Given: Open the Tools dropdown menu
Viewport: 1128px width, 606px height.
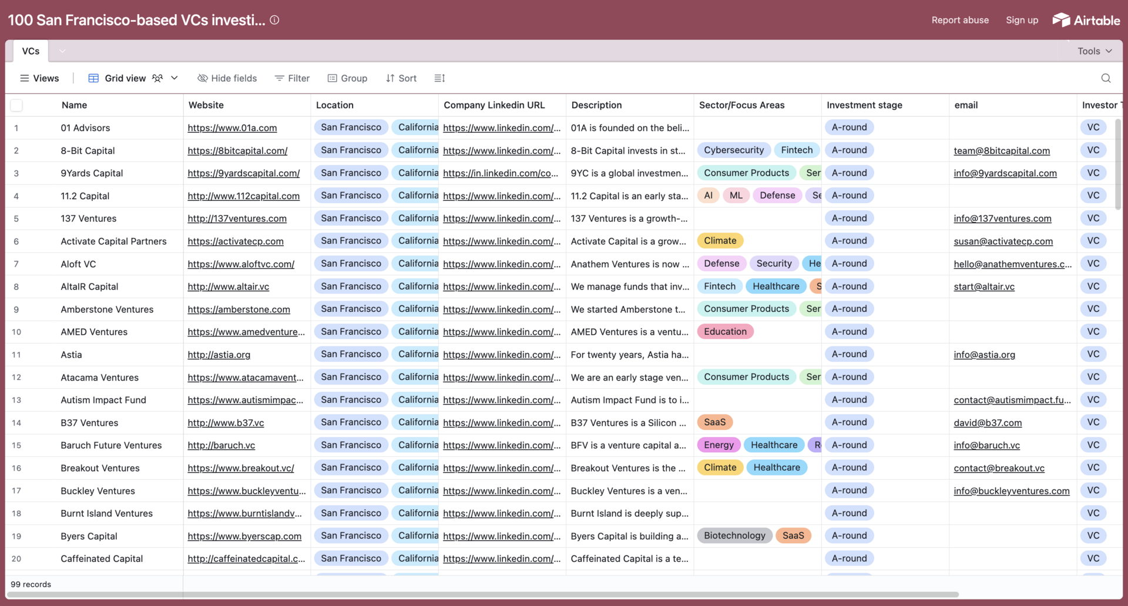Looking at the screenshot, I should [x=1095, y=51].
